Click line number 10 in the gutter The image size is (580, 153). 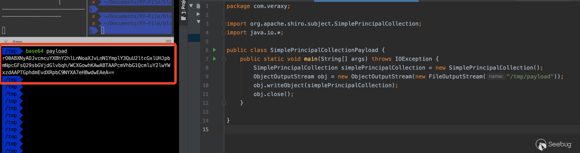pos(205,85)
